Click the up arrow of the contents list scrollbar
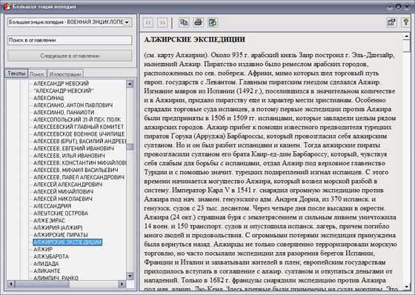 [x=130, y=84]
